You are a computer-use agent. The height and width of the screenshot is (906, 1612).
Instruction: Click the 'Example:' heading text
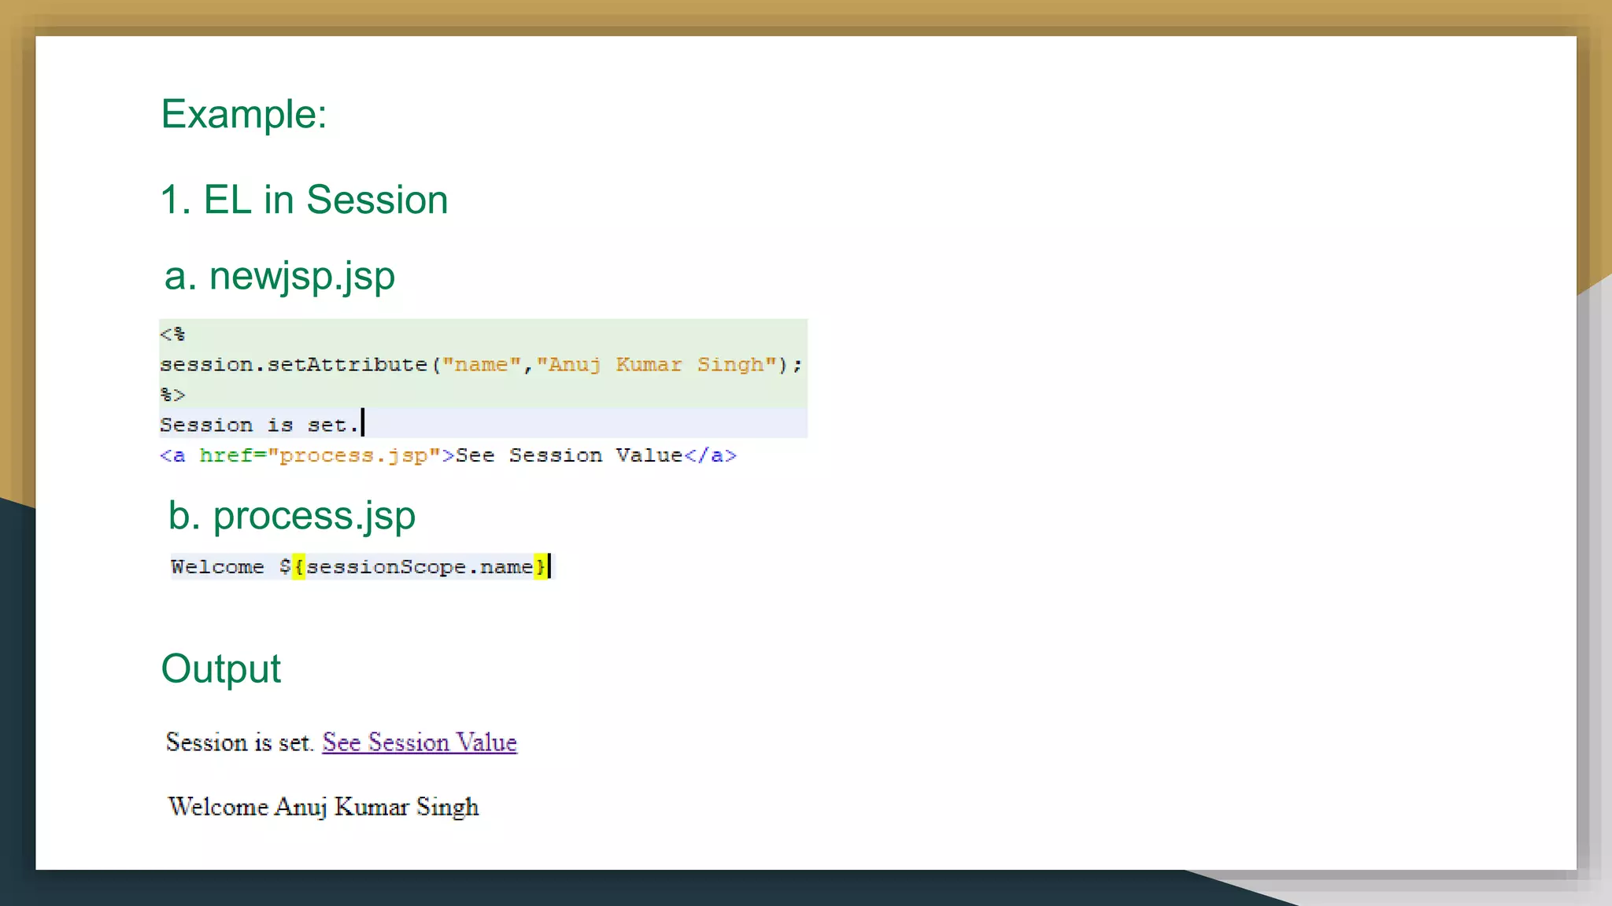[x=244, y=114]
